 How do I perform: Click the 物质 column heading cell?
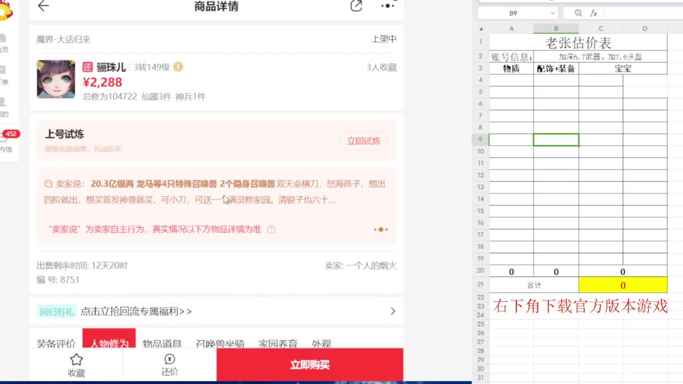click(511, 68)
